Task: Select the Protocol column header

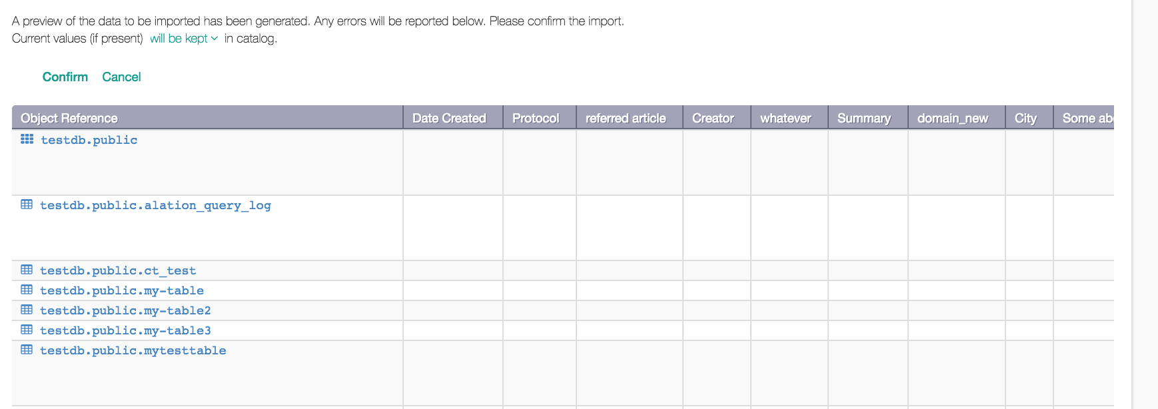Action: point(540,118)
